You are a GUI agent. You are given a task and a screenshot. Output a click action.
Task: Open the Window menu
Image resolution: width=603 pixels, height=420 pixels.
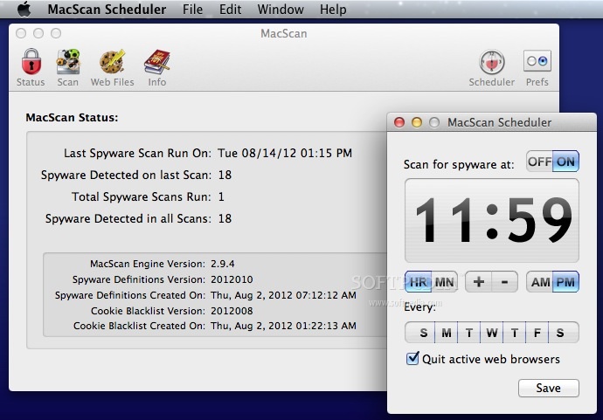(x=281, y=9)
